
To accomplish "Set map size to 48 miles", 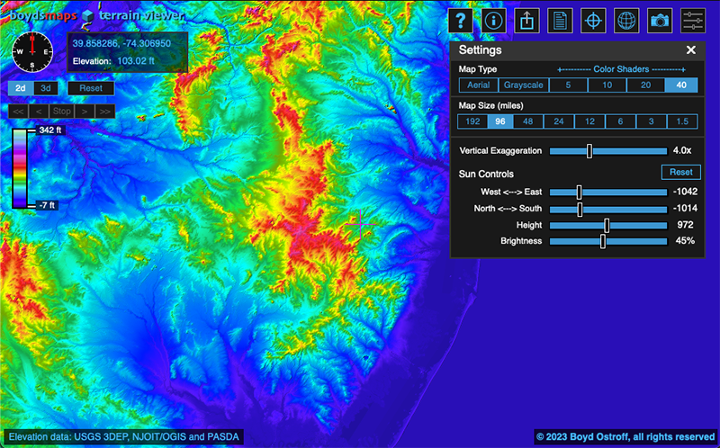I will [527, 121].
